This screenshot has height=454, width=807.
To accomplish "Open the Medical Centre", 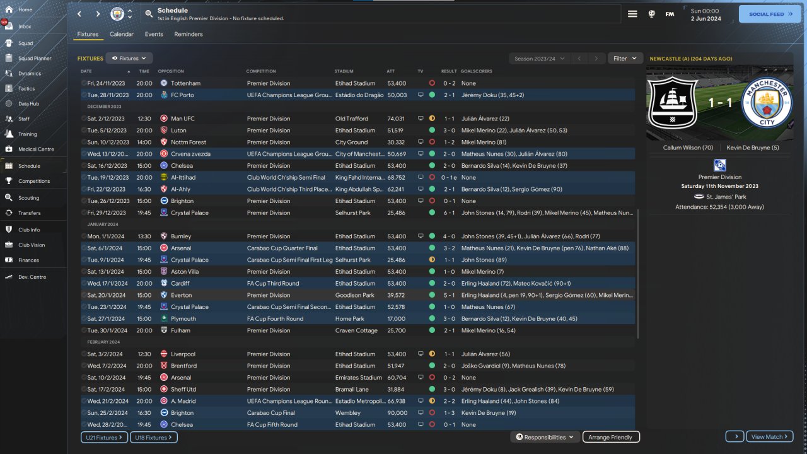I will pyautogui.click(x=36, y=149).
